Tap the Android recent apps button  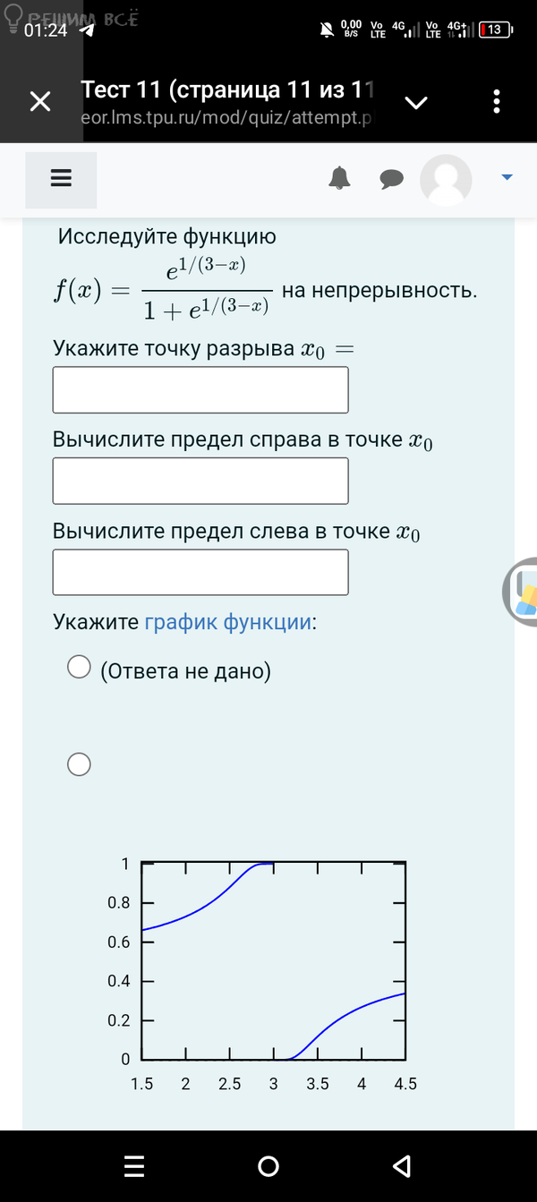pos(134,1165)
